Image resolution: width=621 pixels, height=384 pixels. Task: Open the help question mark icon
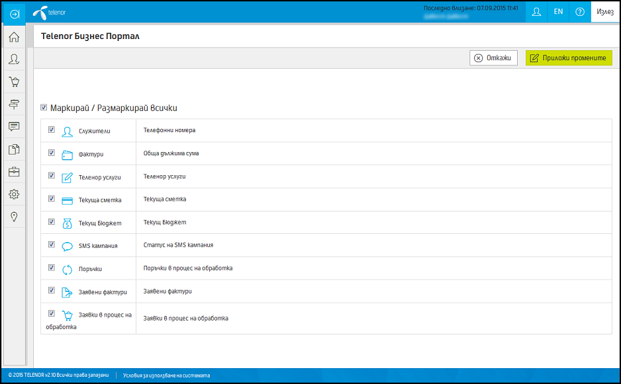pyautogui.click(x=580, y=12)
